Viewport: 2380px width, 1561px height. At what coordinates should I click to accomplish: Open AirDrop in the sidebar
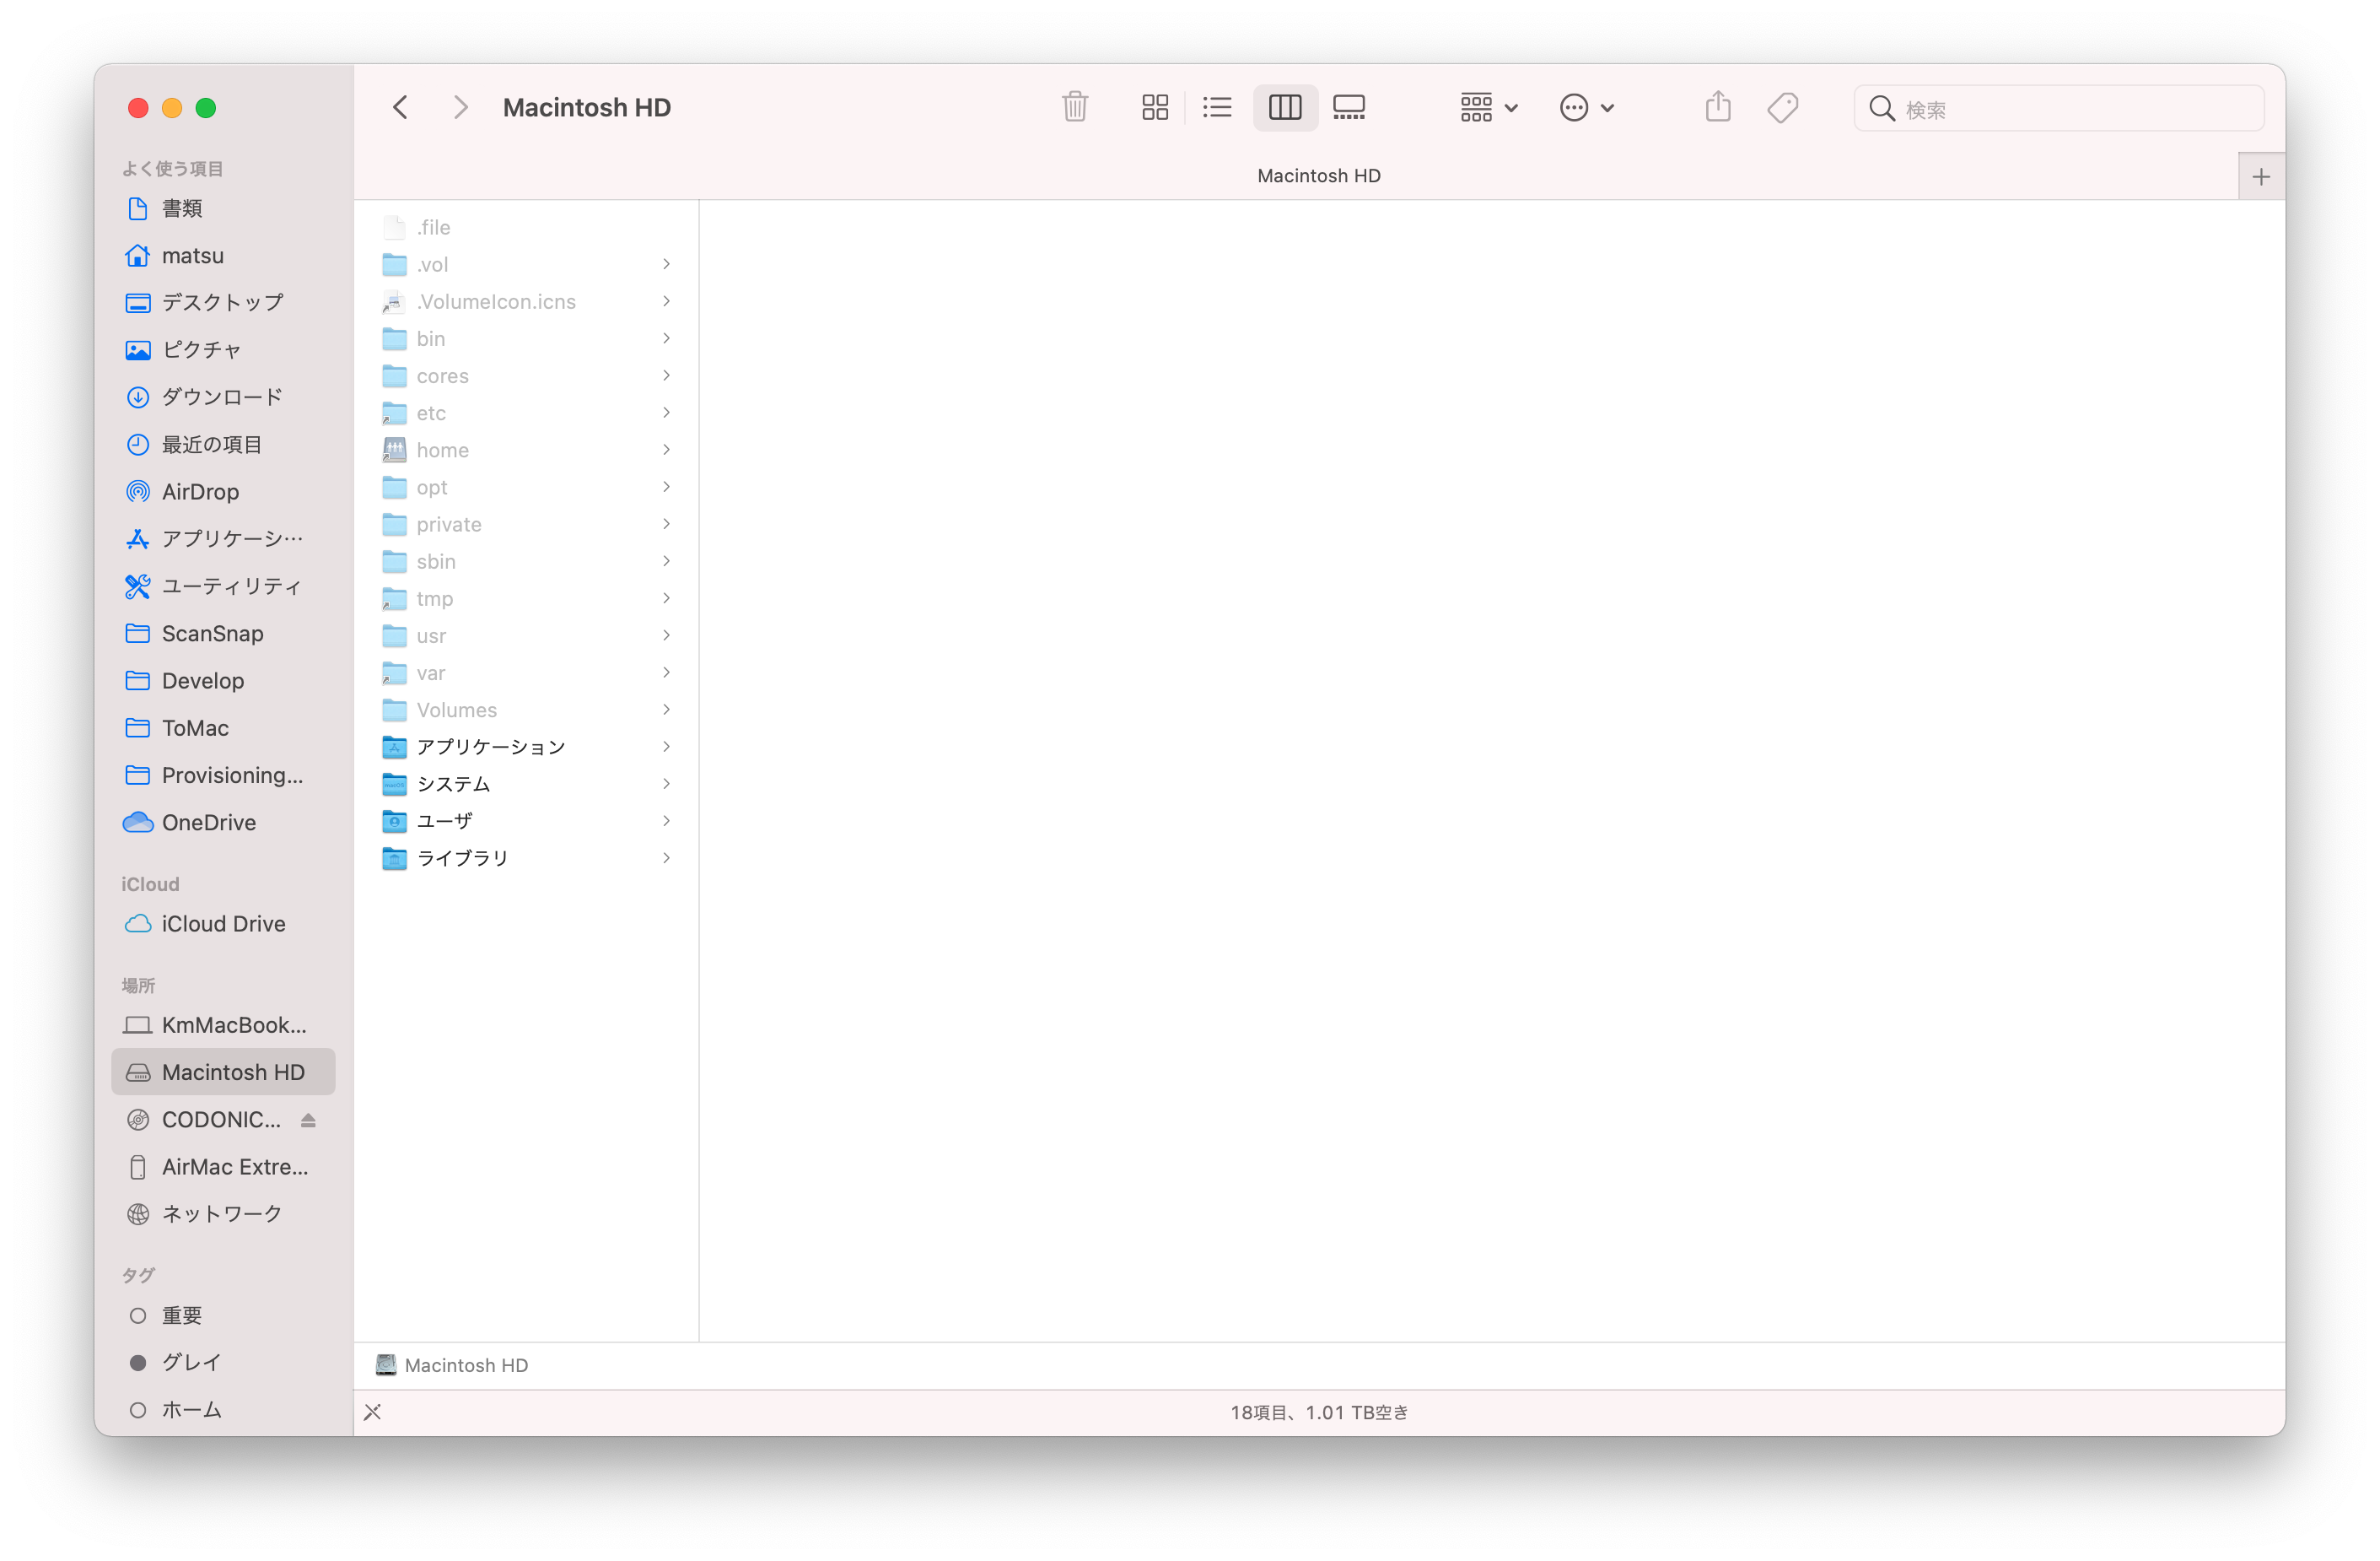click(x=223, y=491)
